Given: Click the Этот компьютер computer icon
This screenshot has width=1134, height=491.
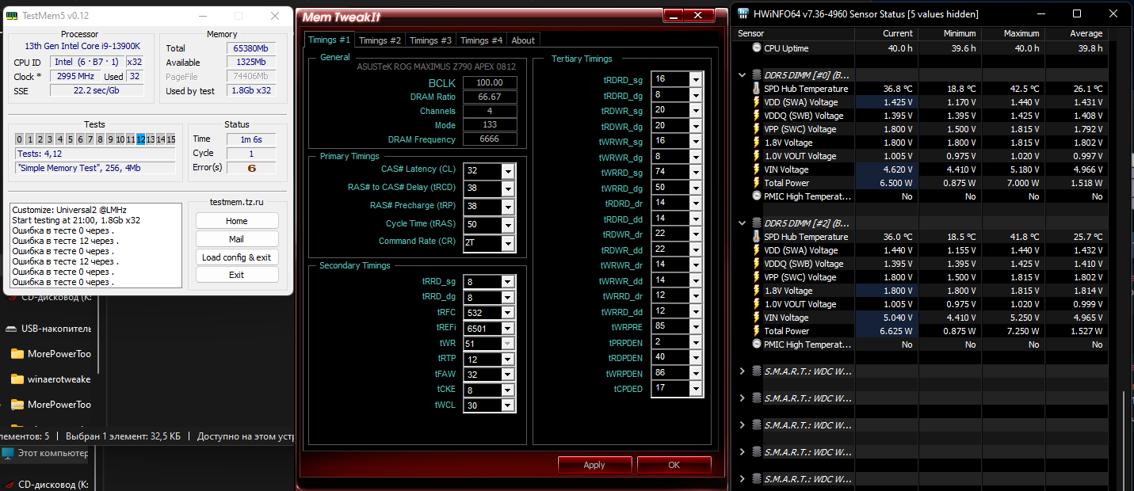Looking at the screenshot, I should [x=8, y=454].
